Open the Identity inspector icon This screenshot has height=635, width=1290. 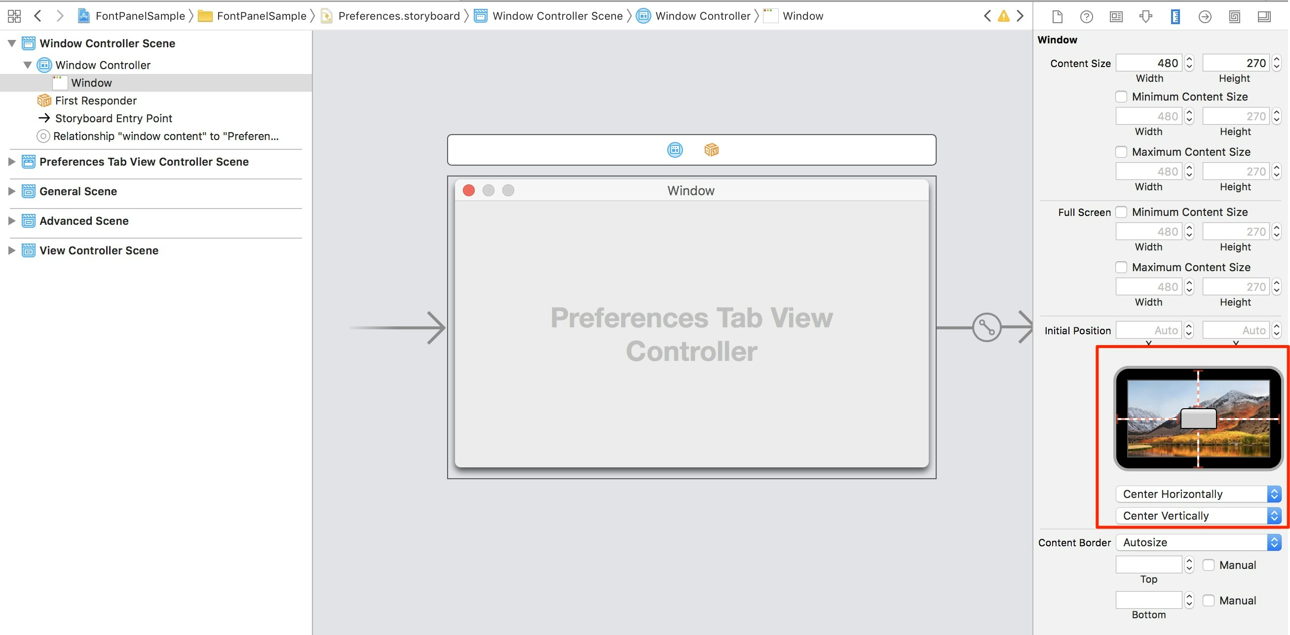coord(1116,16)
